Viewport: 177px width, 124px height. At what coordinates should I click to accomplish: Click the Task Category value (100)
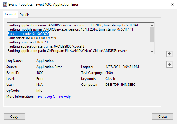pos(109,73)
